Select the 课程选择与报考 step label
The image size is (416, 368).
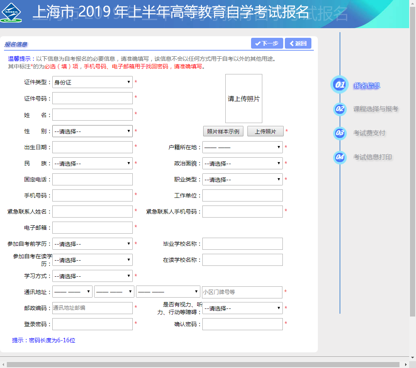pyautogui.click(x=375, y=109)
